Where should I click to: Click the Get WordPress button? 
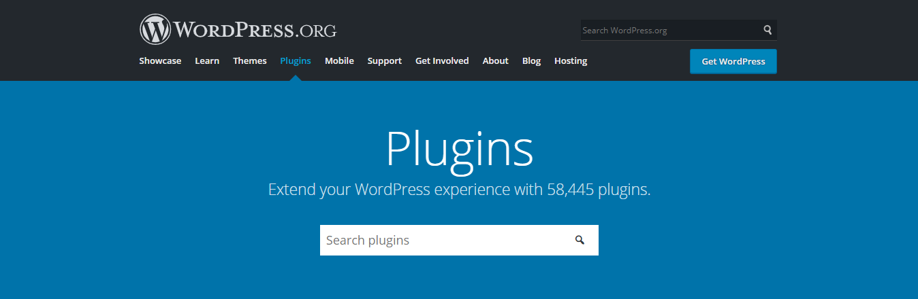coord(733,61)
